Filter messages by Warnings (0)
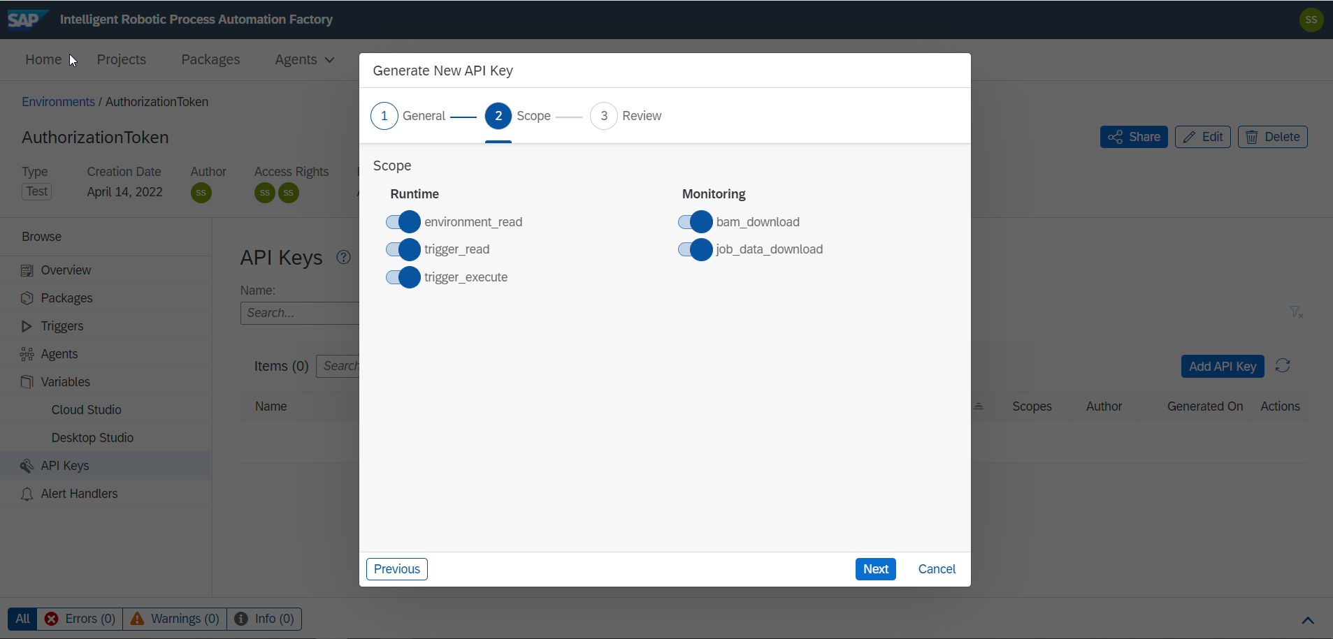Screen dimensions: 1333x639 [x=175, y=619]
